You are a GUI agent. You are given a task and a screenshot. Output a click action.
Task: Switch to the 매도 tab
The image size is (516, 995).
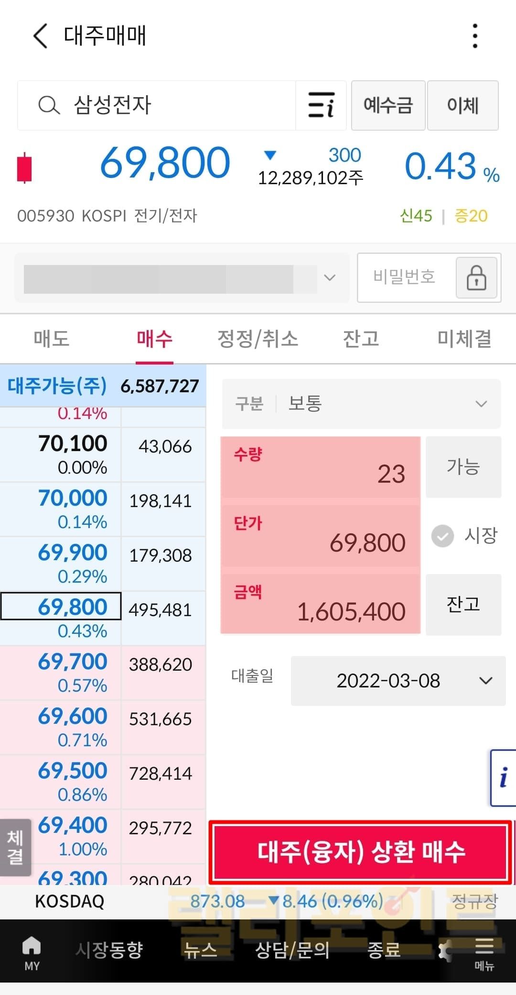pyautogui.click(x=52, y=339)
